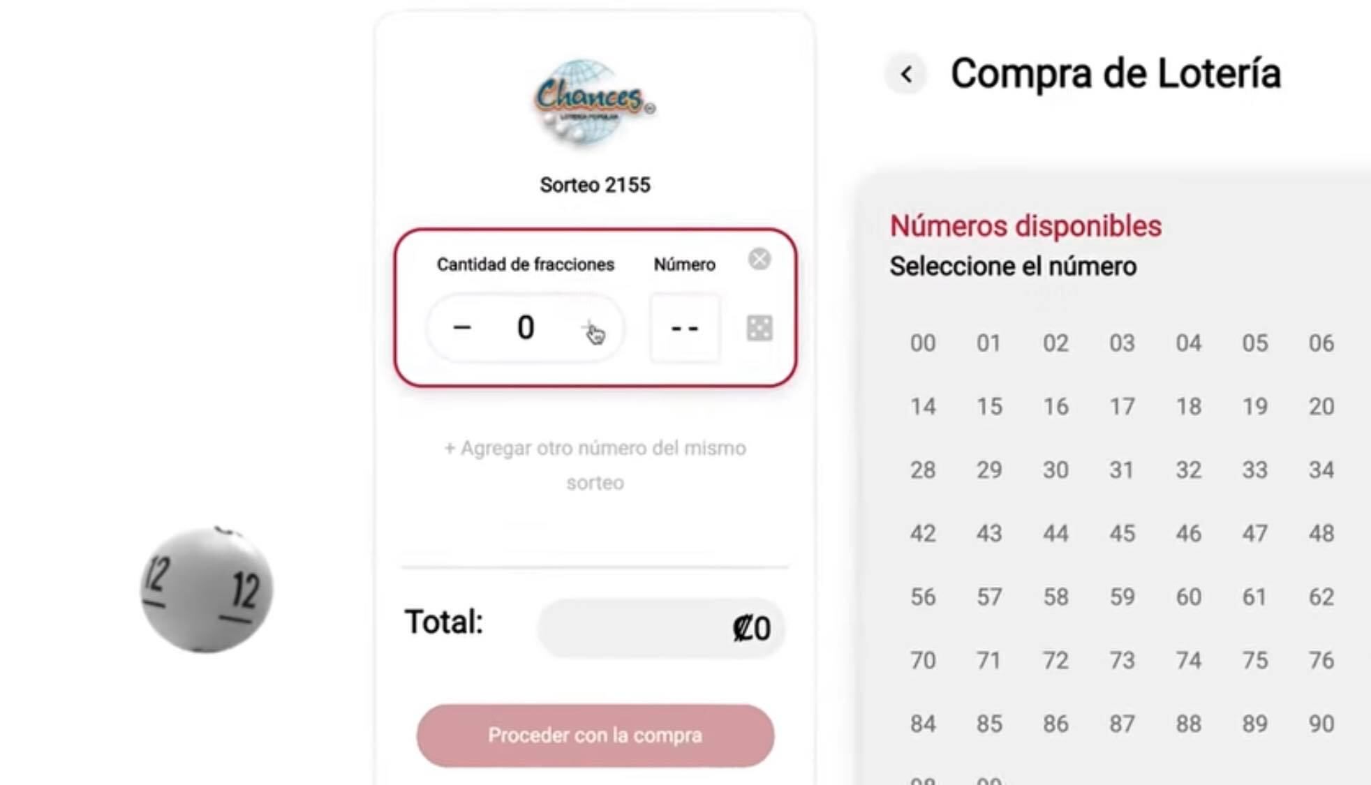The image size is (1371, 785).
Task: Select number 00 from available numbers
Action: (x=922, y=343)
